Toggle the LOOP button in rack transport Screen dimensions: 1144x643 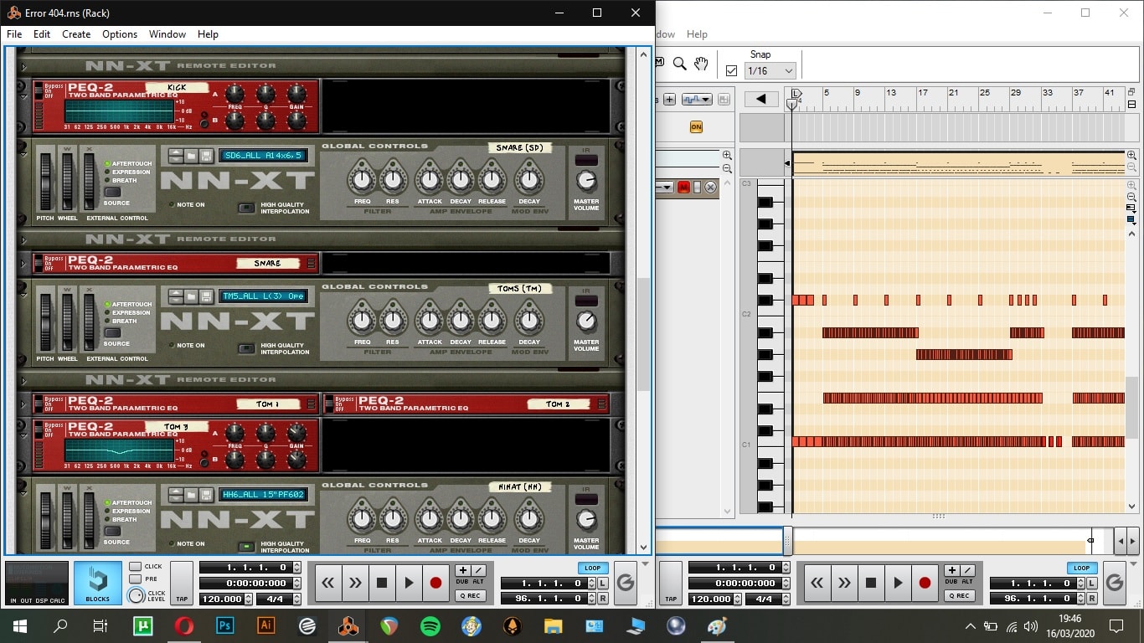pyautogui.click(x=592, y=568)
